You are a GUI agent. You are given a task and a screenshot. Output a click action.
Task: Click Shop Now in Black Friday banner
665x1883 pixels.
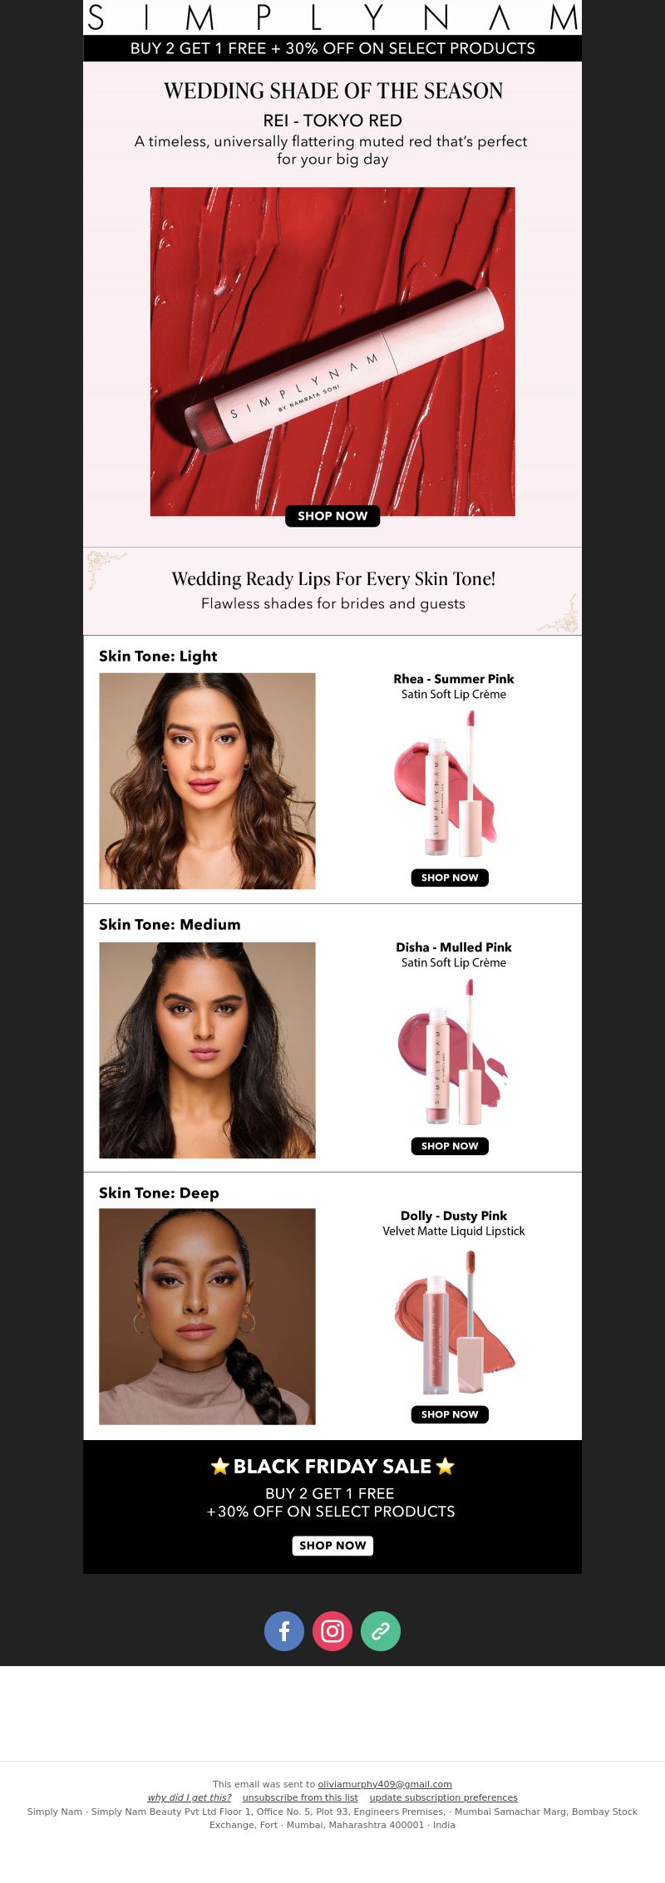tap(332, 1546)
